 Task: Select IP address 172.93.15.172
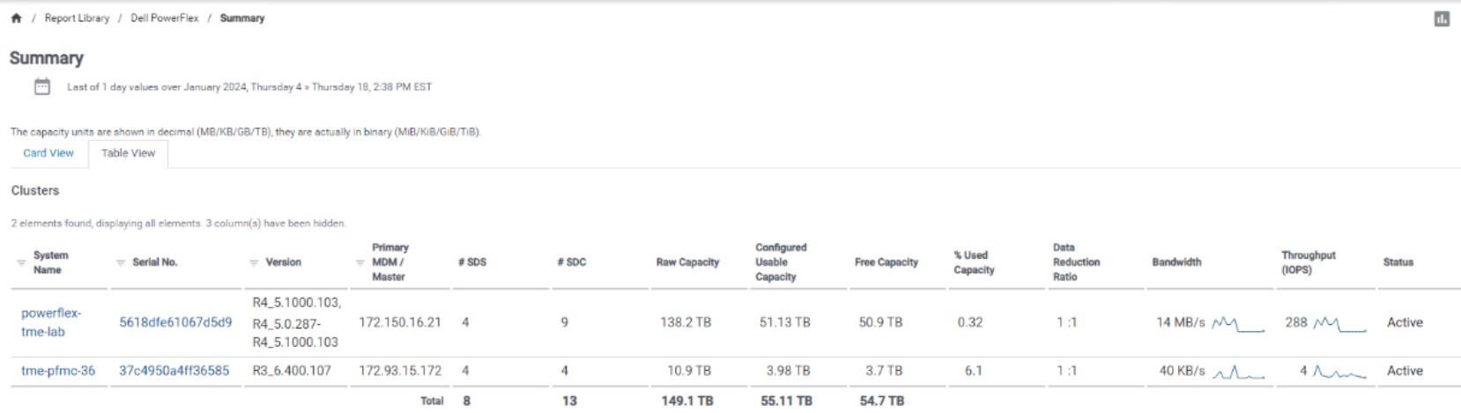[x=399, y=371]
